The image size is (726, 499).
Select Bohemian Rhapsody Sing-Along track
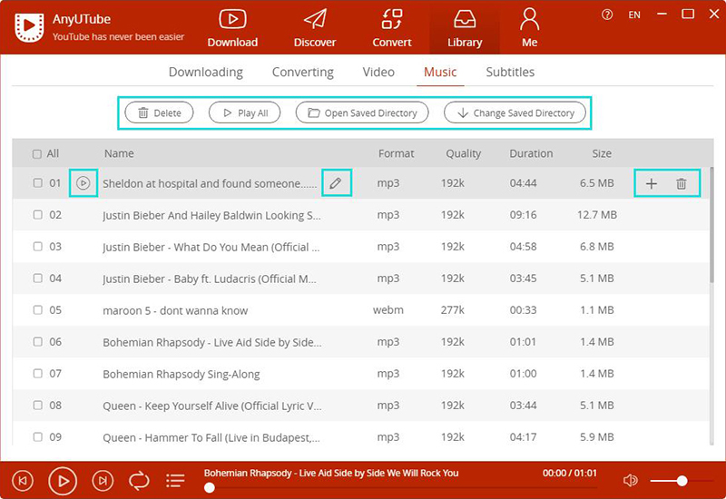pos(181,374)
